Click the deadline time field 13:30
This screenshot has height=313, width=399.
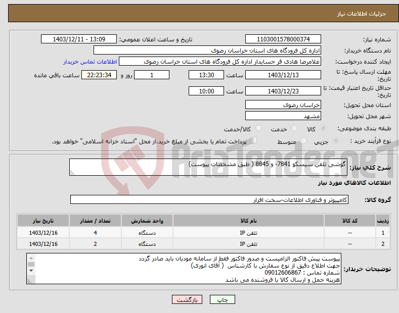pos(206,75)
